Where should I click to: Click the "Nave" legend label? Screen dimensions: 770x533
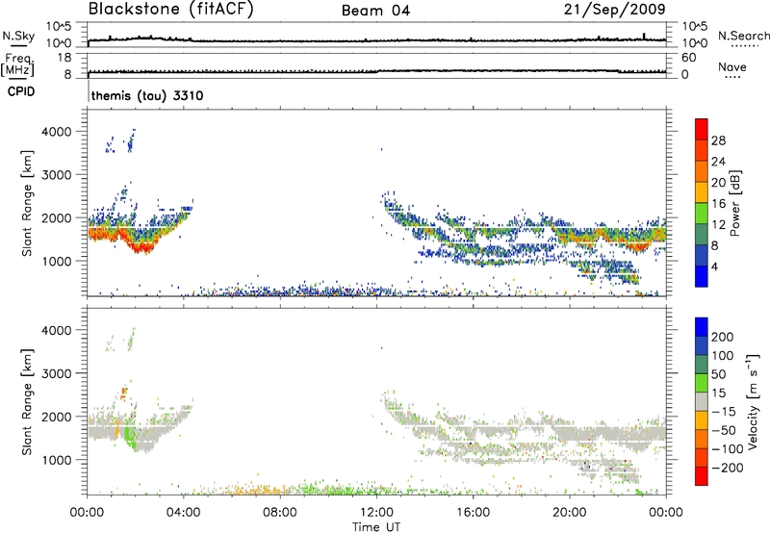click(731, 66)
